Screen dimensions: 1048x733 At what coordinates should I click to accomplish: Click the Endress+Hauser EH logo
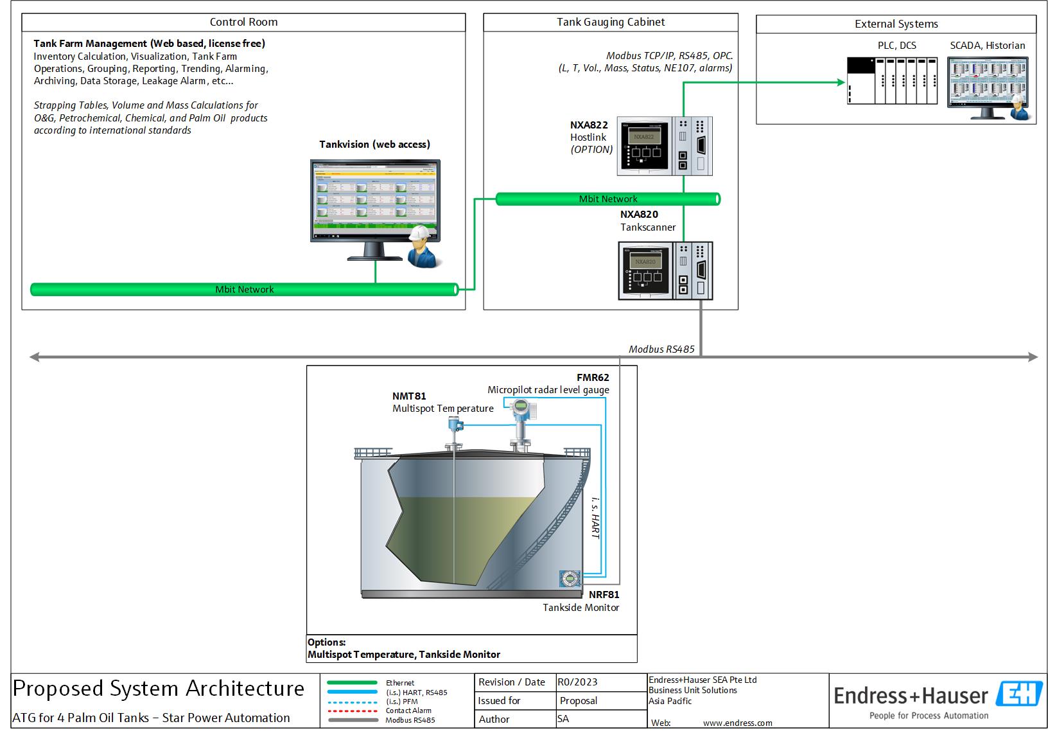[x=1019, y=694]
